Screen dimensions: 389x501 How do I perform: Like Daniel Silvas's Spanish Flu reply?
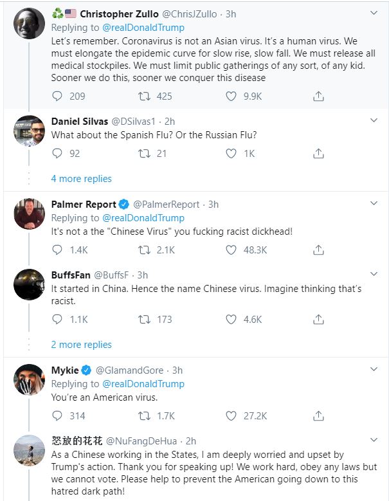point(231,153)
